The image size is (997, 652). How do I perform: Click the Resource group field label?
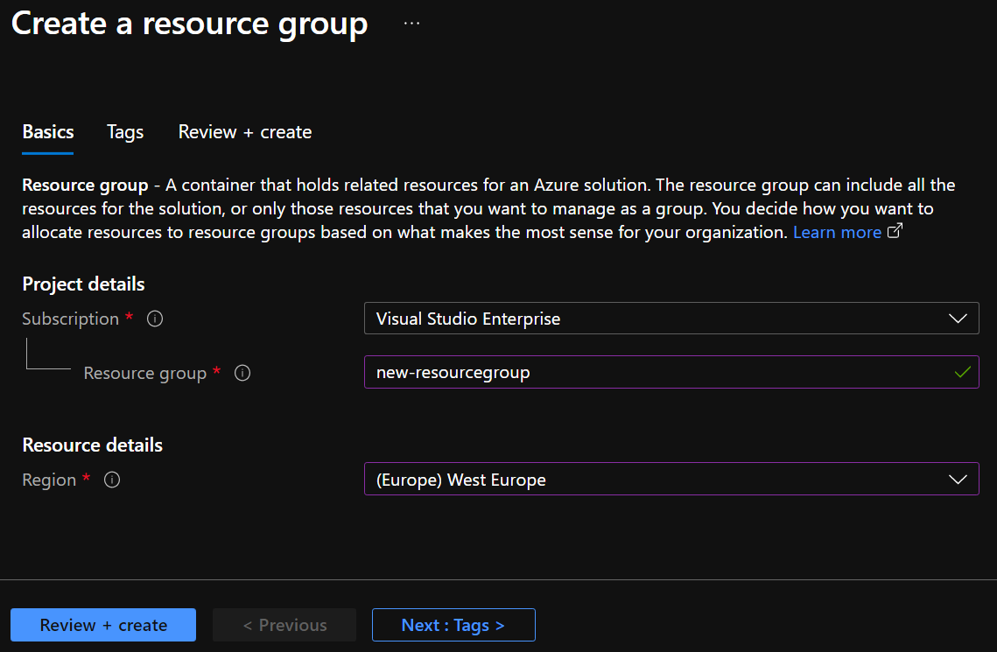click(x=144, y=373)
